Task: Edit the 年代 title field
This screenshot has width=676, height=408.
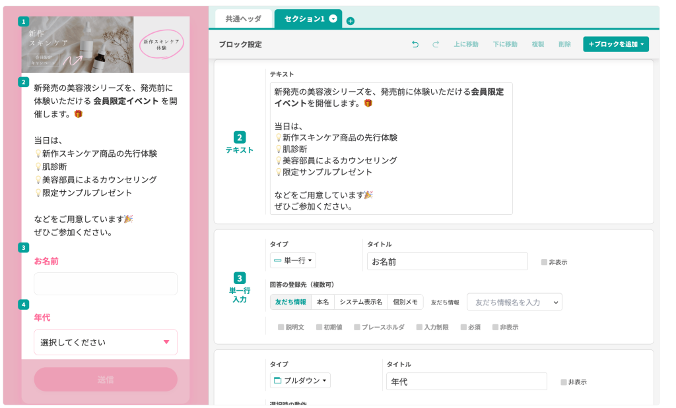Action: click(467, 382)
